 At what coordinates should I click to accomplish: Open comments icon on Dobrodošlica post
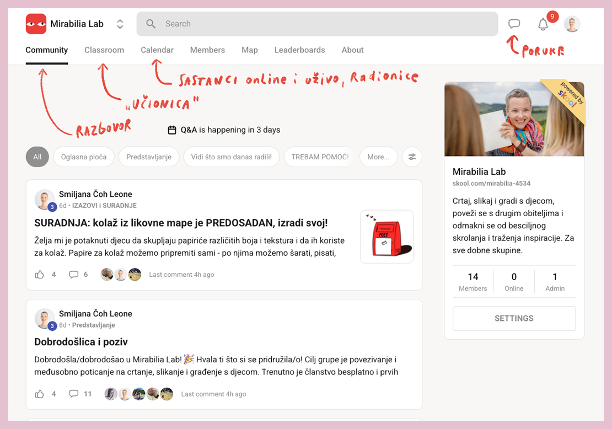coord(73,394)
